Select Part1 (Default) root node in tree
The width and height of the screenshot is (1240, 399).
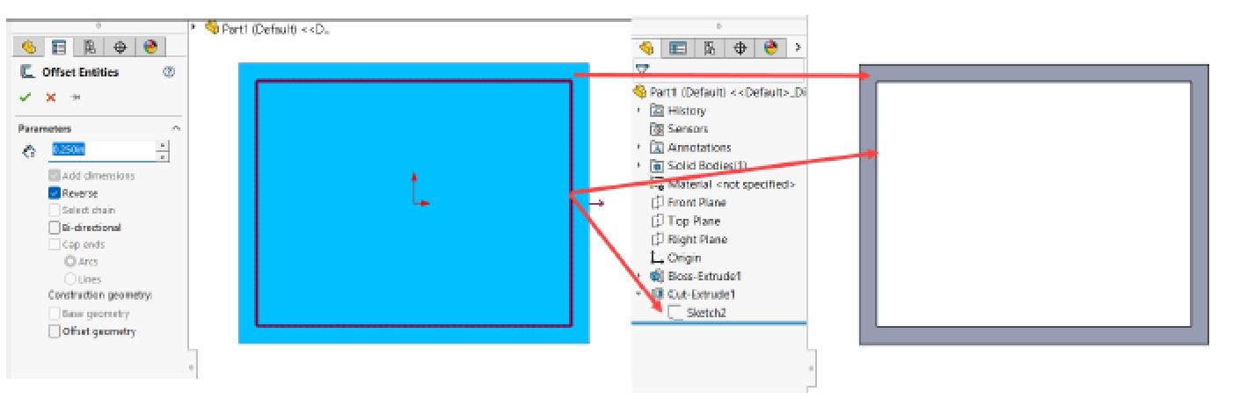click(x=719, y=91)
